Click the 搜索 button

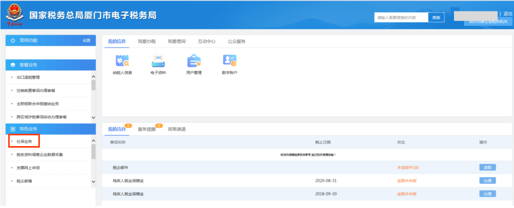436,18
